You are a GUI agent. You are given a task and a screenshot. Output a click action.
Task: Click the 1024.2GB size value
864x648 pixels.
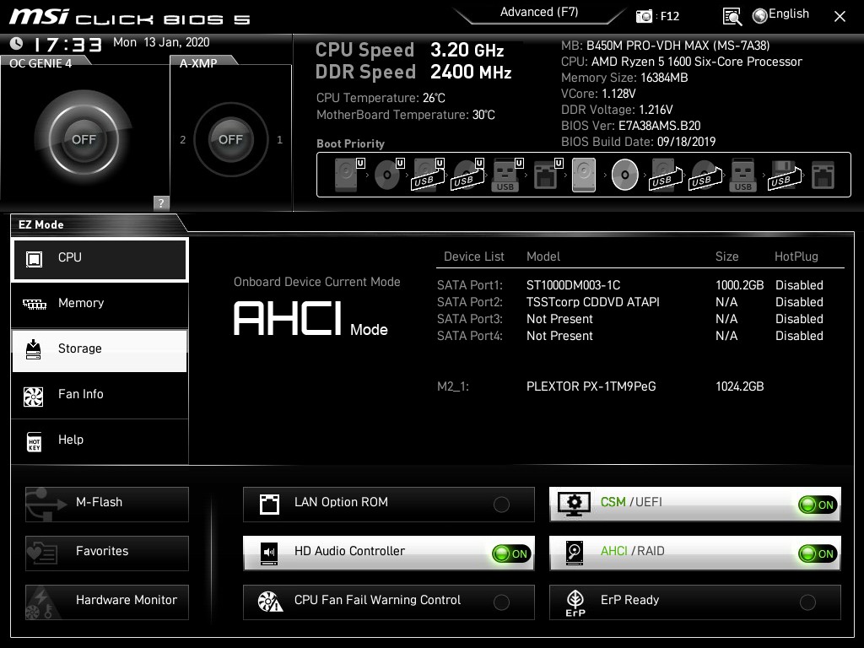click(740, 386)
